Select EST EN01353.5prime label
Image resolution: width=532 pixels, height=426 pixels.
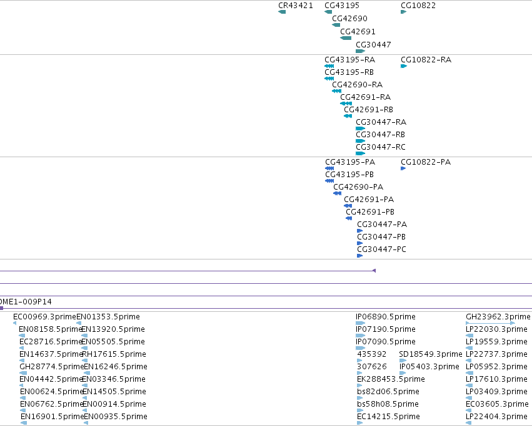pyautogui.click(x=108, y=317)
